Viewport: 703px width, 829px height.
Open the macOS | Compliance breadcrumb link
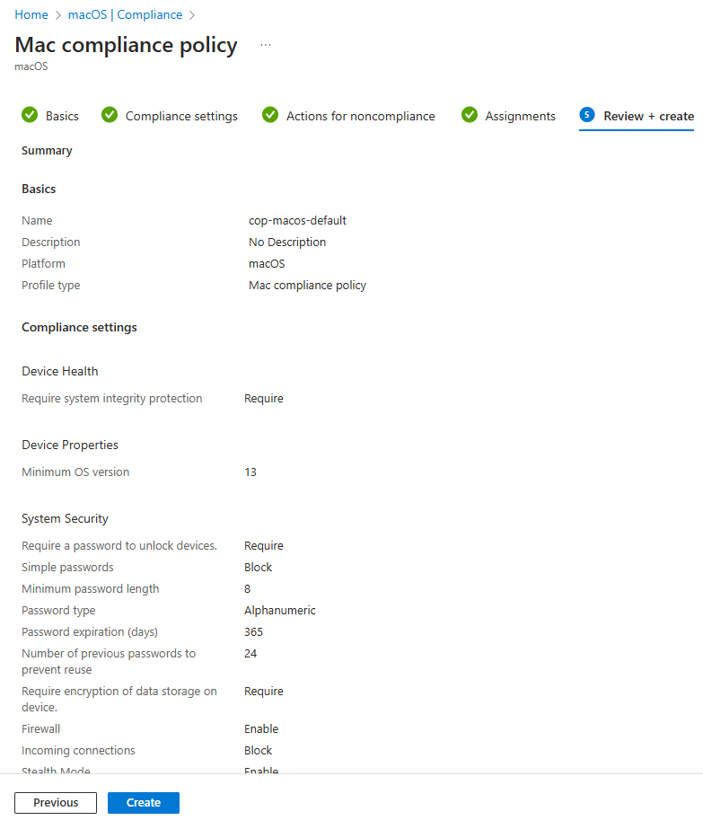(125, 14)
